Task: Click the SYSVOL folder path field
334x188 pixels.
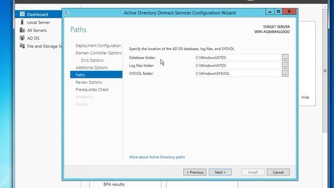Action: tap(238, 73)
